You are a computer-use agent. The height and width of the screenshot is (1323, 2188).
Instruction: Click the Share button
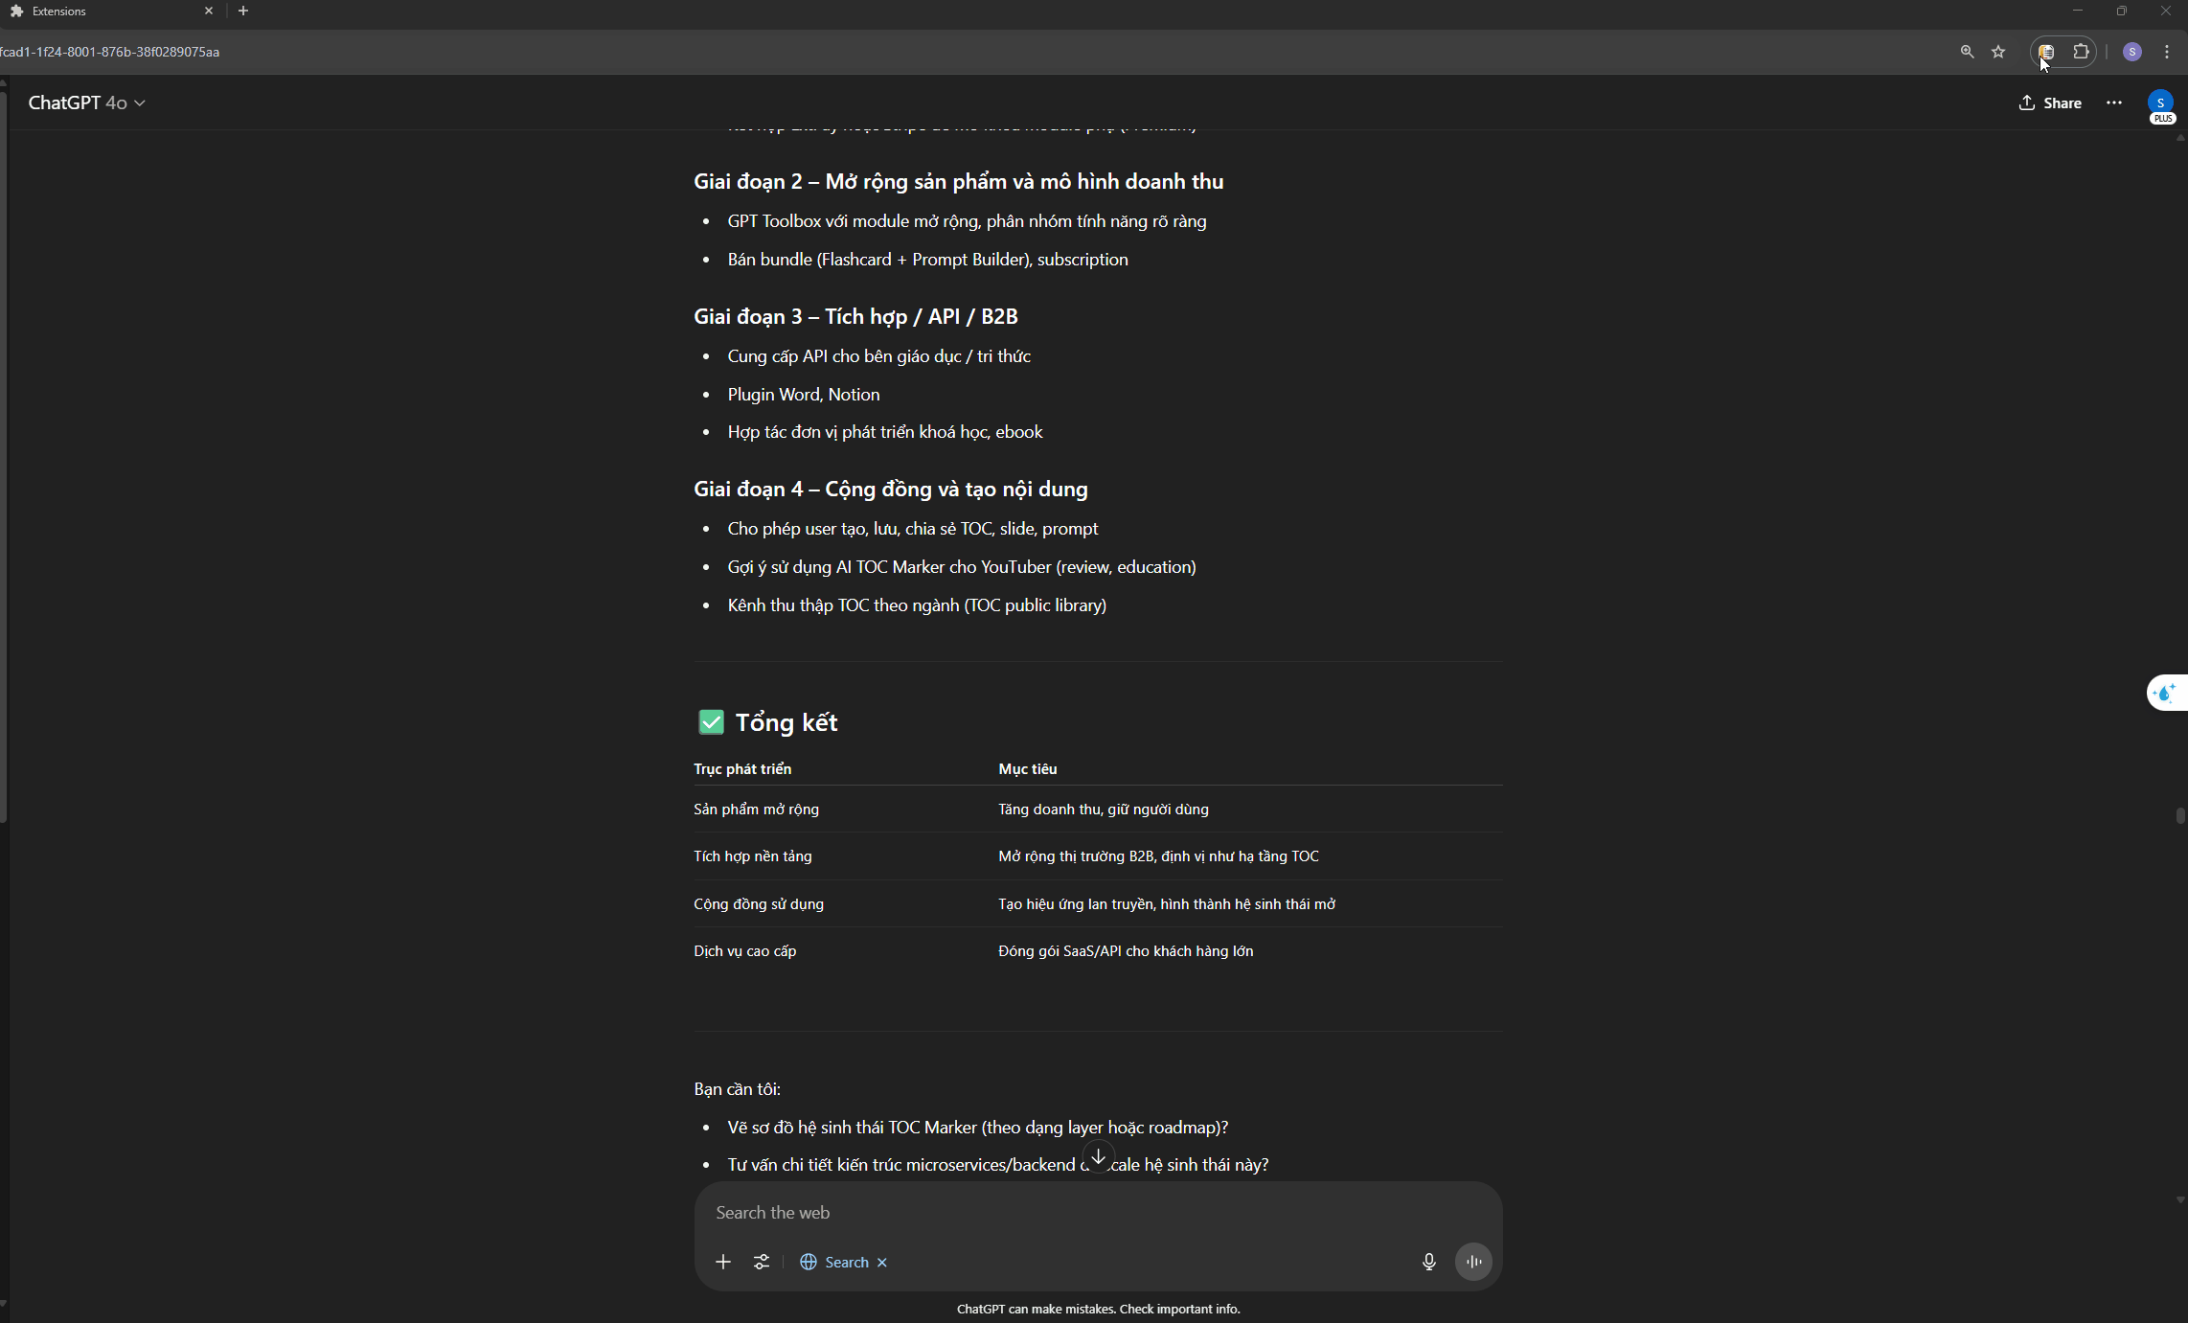[2050, 103]
